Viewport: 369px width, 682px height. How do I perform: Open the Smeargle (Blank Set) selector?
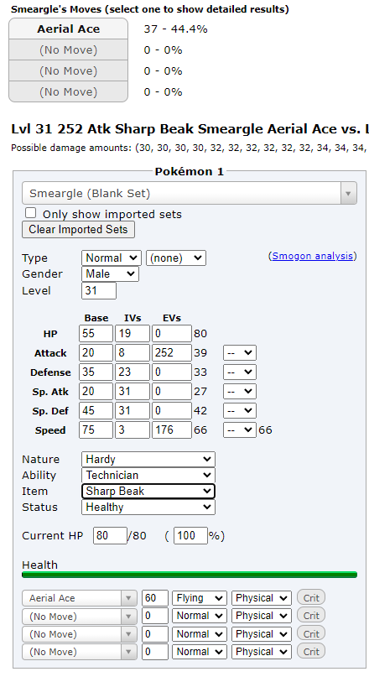(x=190, y=193)
